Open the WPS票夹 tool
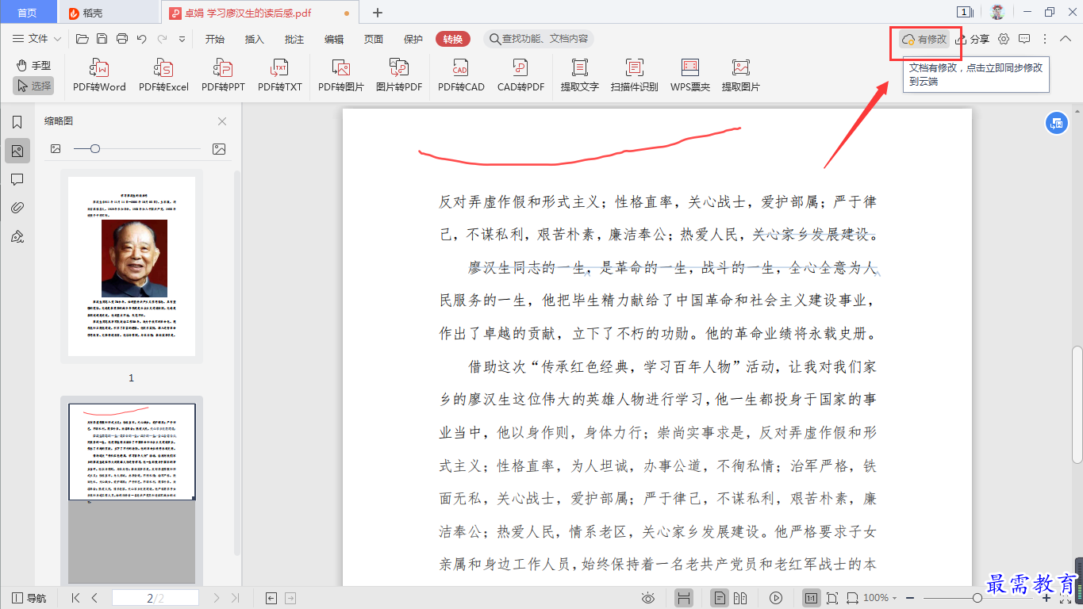 click(x=690, y=76)
